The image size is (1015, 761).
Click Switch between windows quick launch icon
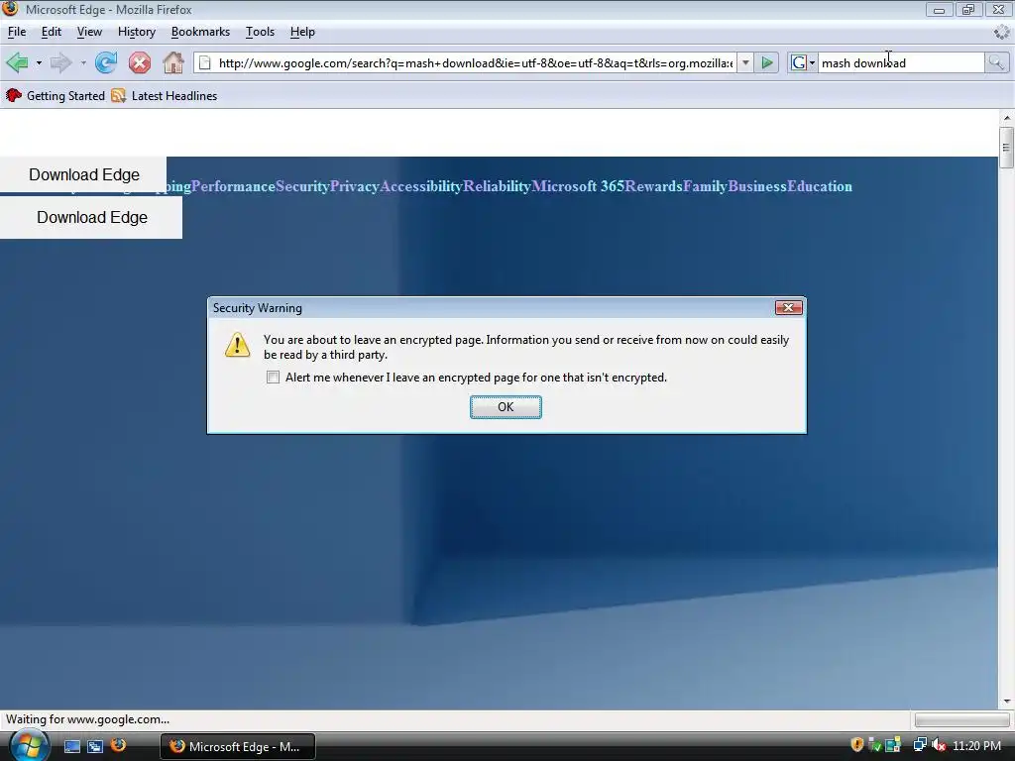click(x=95, y=746)
